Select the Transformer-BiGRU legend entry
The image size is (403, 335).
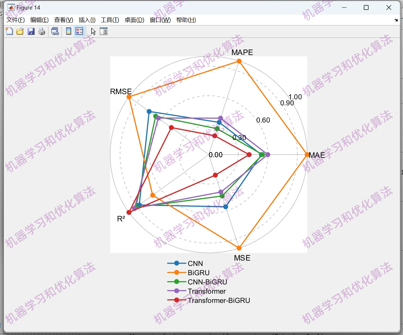coord(219,300)
